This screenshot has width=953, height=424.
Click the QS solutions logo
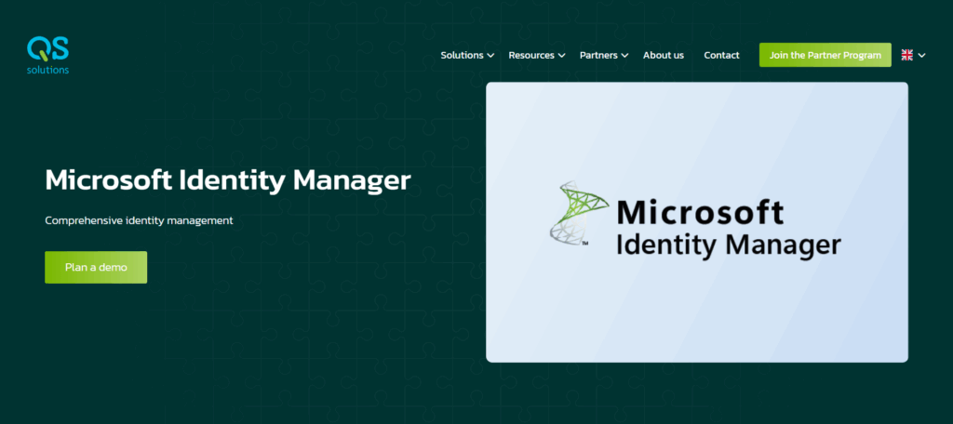pos(48,55)
